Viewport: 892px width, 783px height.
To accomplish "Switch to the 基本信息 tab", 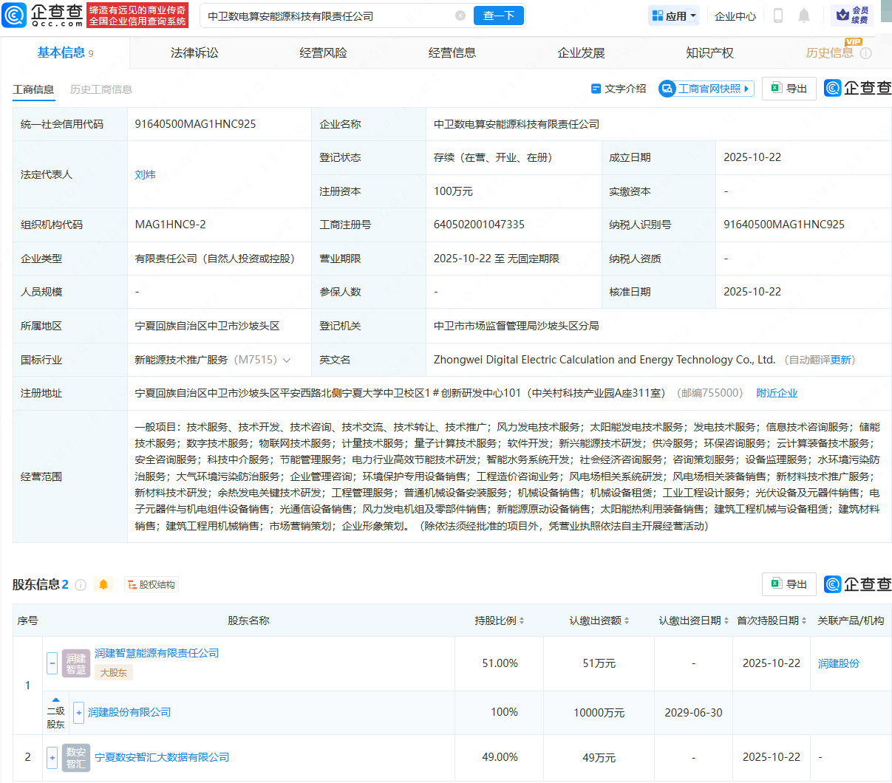I will click(x=65, y=53).
